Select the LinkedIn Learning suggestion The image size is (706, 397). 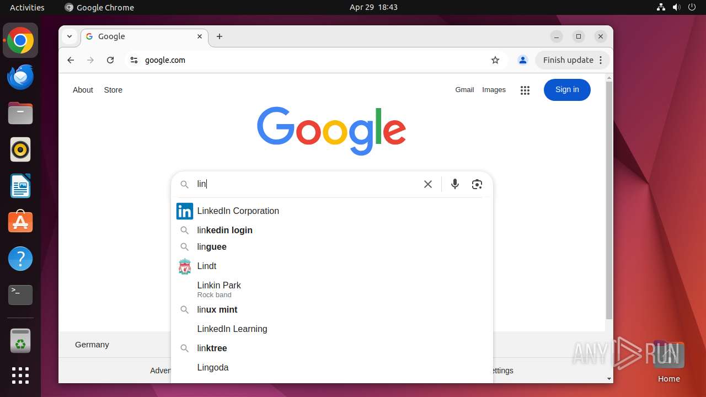(x=331, y=329)
